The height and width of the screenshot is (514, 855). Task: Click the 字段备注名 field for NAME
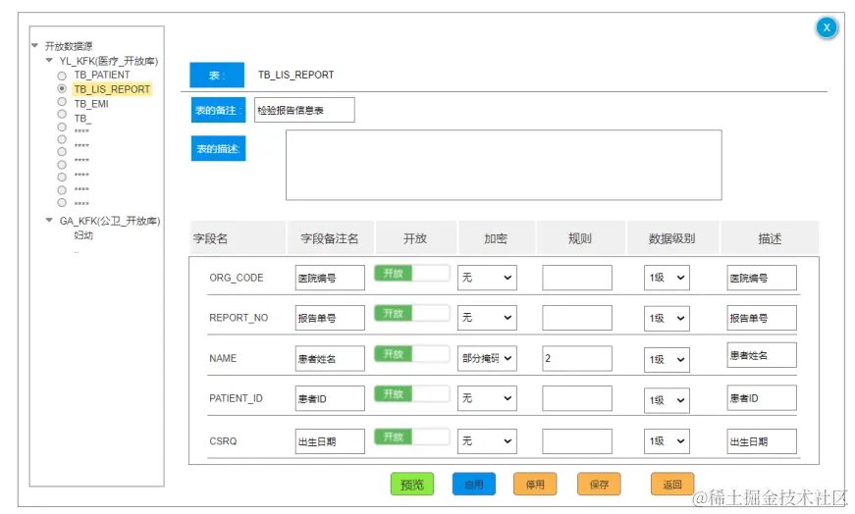coord(330,359)
